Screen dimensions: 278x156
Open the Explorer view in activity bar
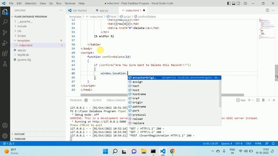5,12
